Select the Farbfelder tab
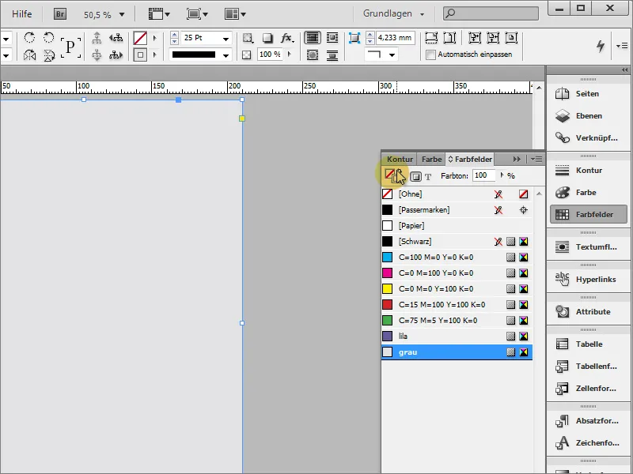 tap(470, 160)
